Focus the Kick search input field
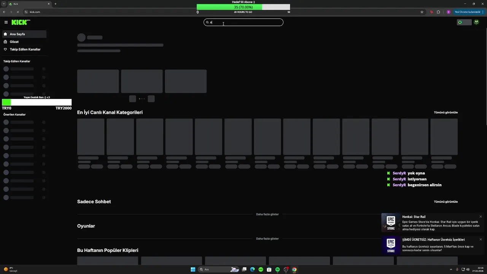 click(243, 22)
